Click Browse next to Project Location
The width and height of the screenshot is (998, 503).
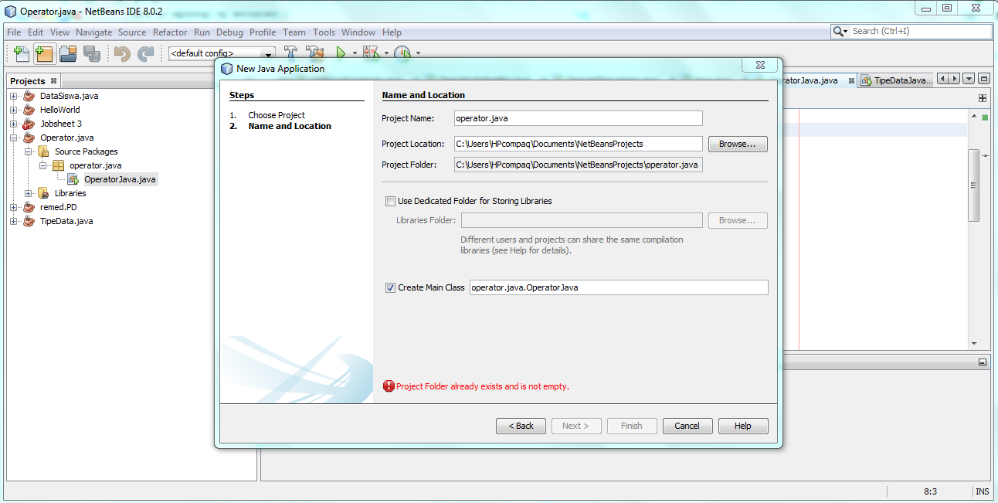coord(738,144)
